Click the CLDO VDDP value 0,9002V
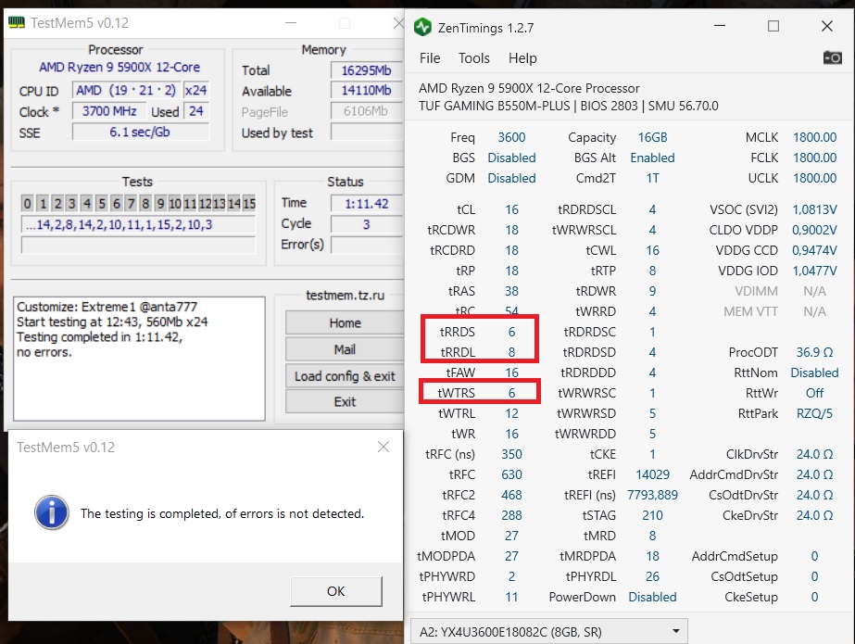Viewport: 855px width, 644px height. click(x=814, y=230)
